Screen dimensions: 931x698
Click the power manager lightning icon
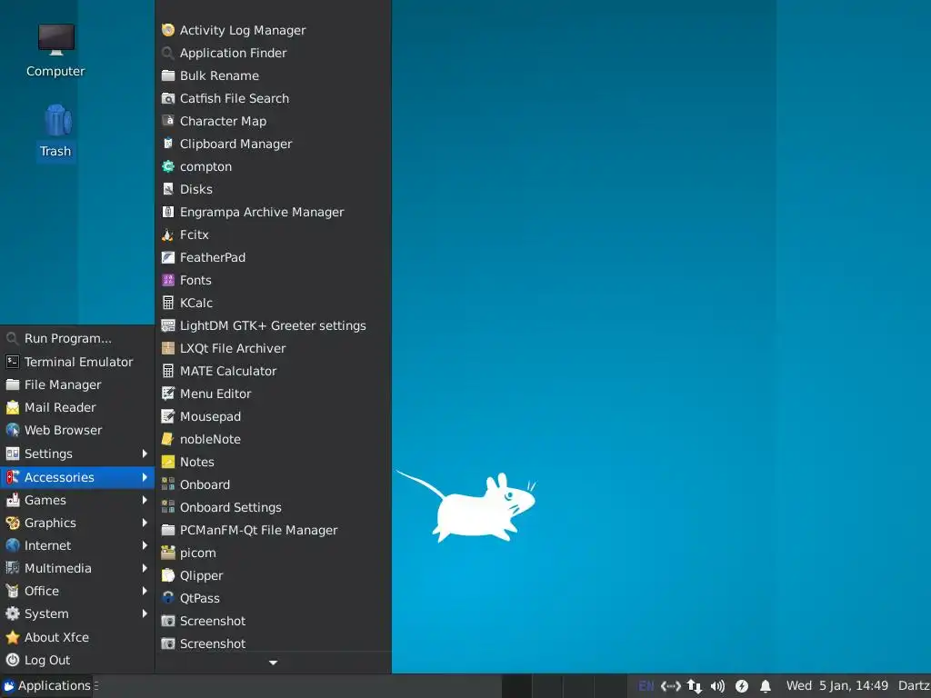[x=742, y=686]
